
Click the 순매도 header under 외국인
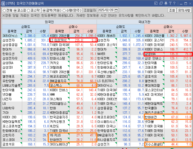point(25,27)
